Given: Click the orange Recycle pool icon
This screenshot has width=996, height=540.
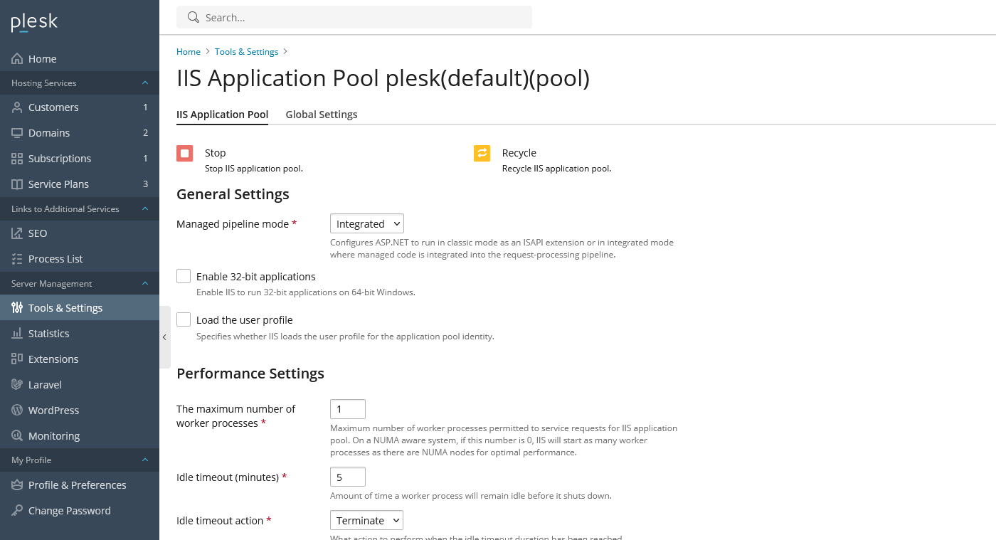Looking at the screenshot, I should [482, 153].
